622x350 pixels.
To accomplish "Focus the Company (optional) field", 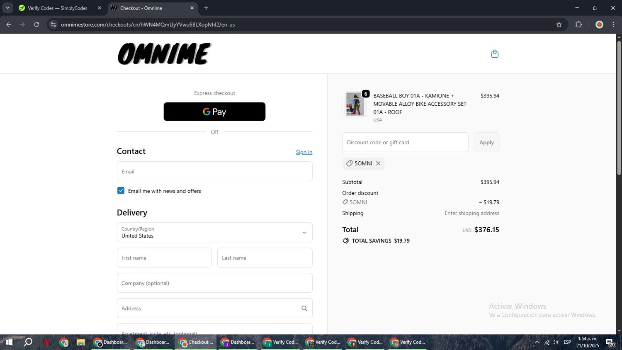I will pyautogui.click(x=214, y=283).
